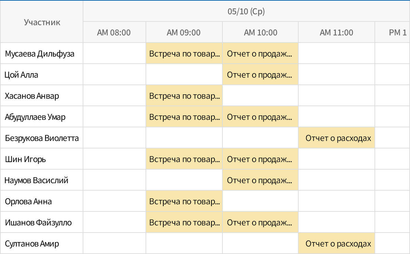Viewport: 410px width, 254px height.
Task: Click Безрукова Виолетта's empty 9 AM slot
Action: (x=184, y=138)
